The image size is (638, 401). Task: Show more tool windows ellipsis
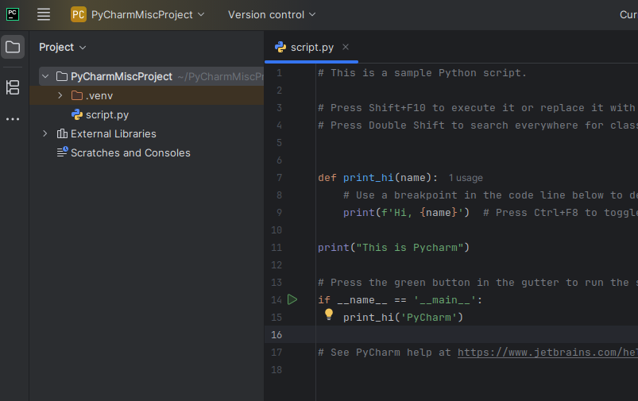pos(13,119)
